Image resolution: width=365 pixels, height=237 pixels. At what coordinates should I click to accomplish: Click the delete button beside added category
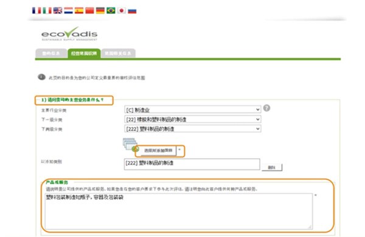pyautogui.click(x=272, y=167)
